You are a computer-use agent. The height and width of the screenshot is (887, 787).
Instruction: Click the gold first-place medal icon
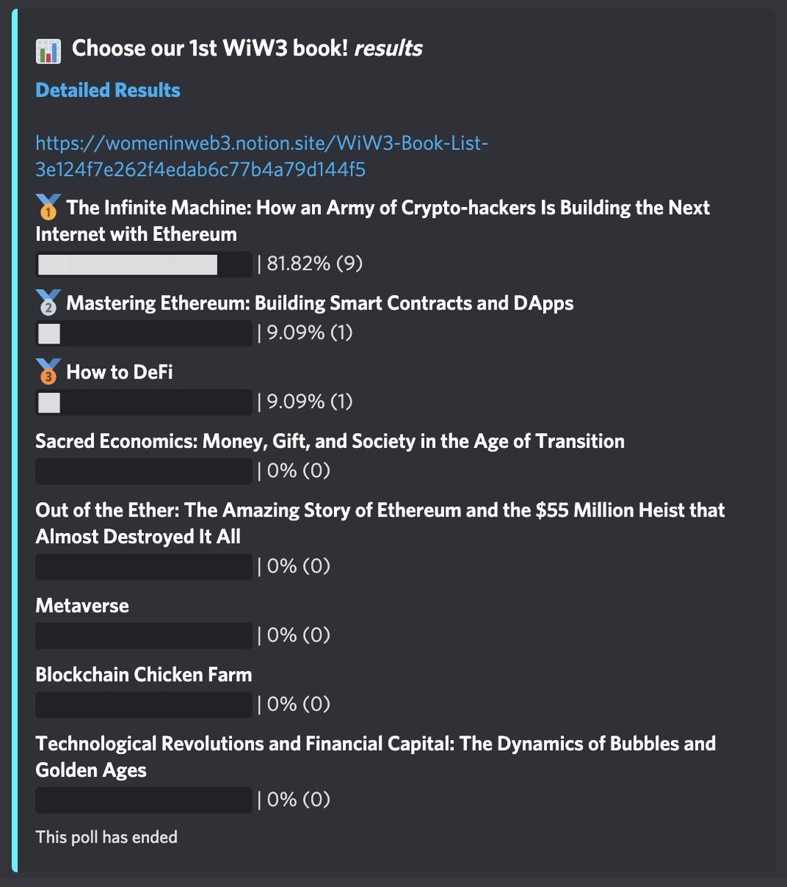click(x=47, y=208)
